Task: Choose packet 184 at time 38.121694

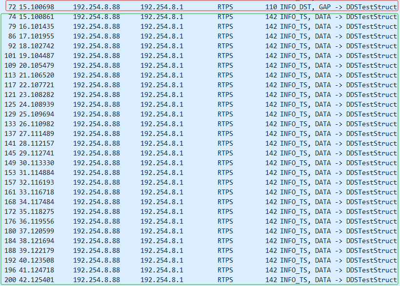Action: point(200,241)
